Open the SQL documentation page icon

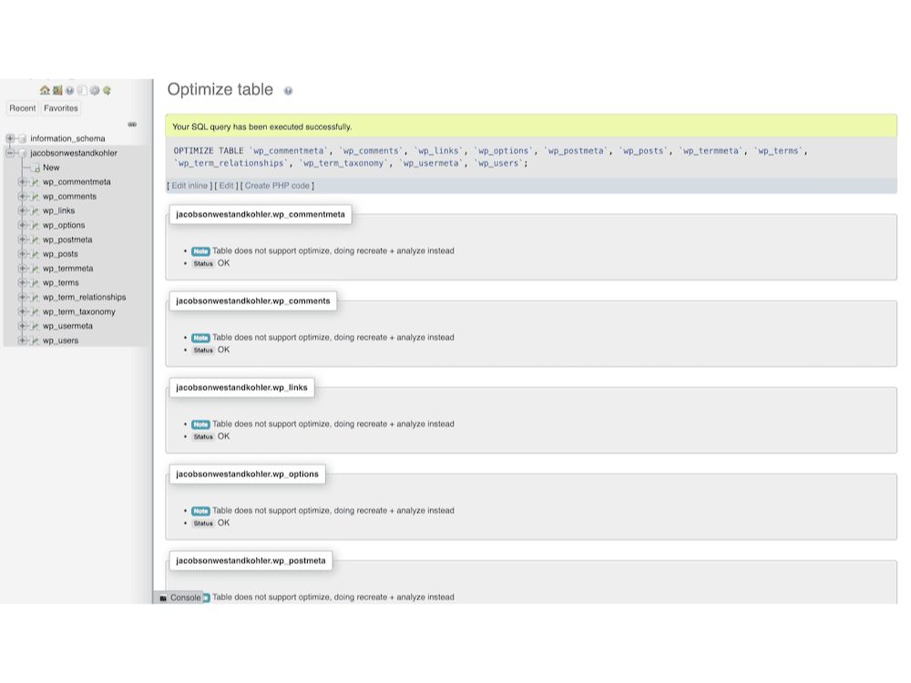[x=82, y=90]
